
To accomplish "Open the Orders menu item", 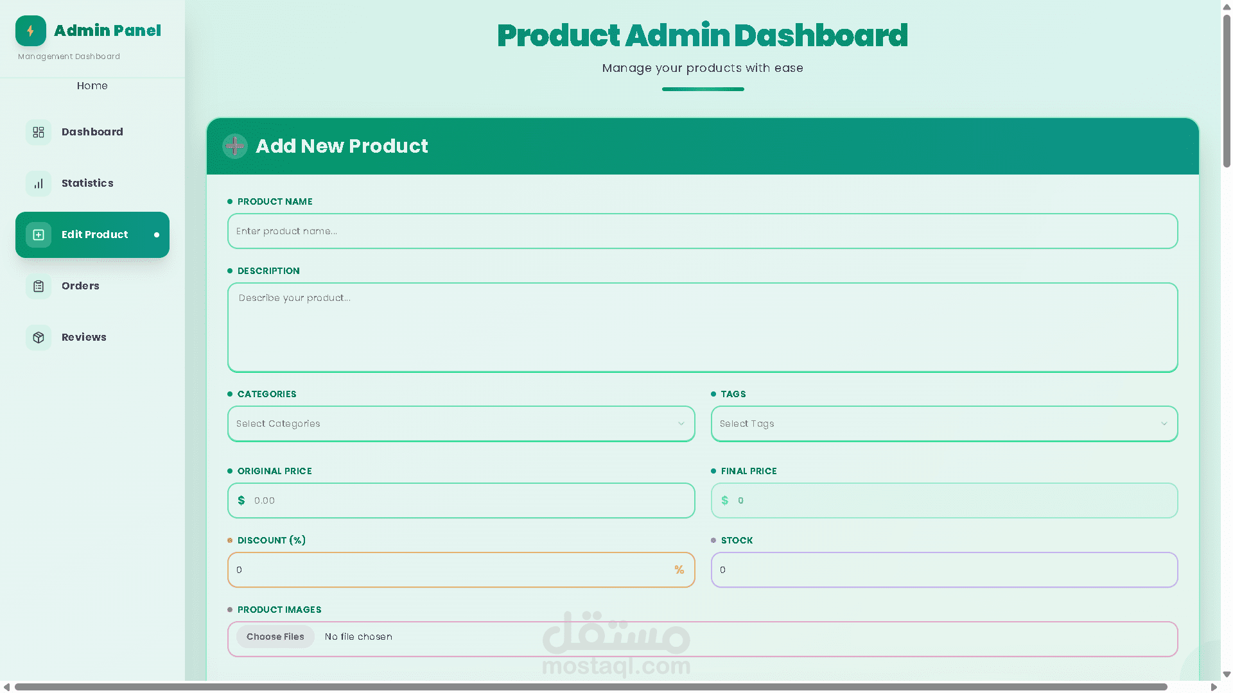I will (x=80, y=286).
